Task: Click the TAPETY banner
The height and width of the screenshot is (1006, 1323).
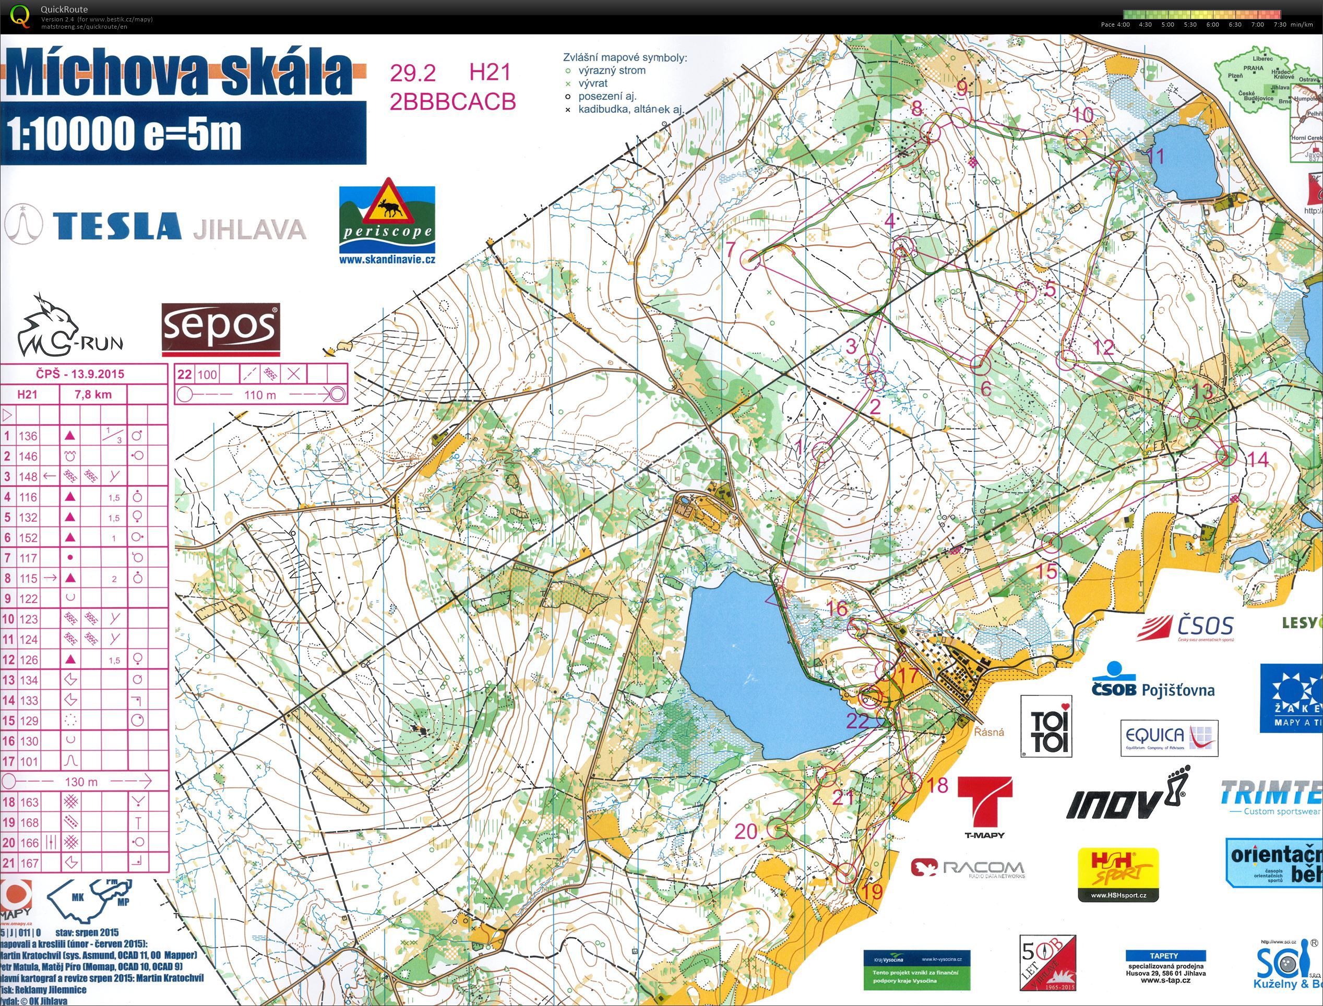Action: pyautogui.click(x=1165, y=956)
